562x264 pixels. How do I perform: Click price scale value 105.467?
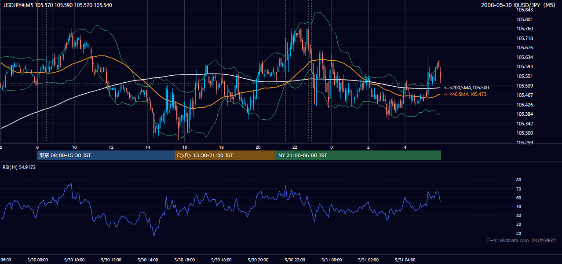click(x=525, y=95)
